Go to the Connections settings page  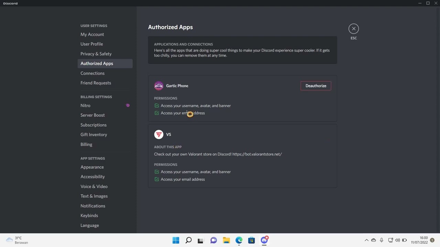(x=92, y=73)
